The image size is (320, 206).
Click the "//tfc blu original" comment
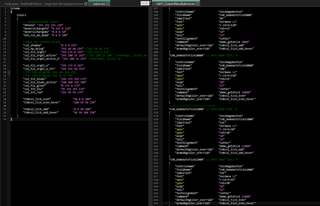49,72
